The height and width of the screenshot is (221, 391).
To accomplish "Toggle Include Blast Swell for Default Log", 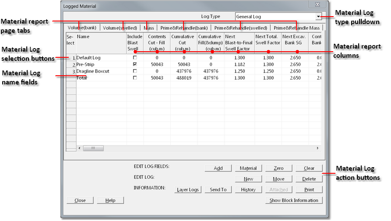I will [x=135, y=58].
